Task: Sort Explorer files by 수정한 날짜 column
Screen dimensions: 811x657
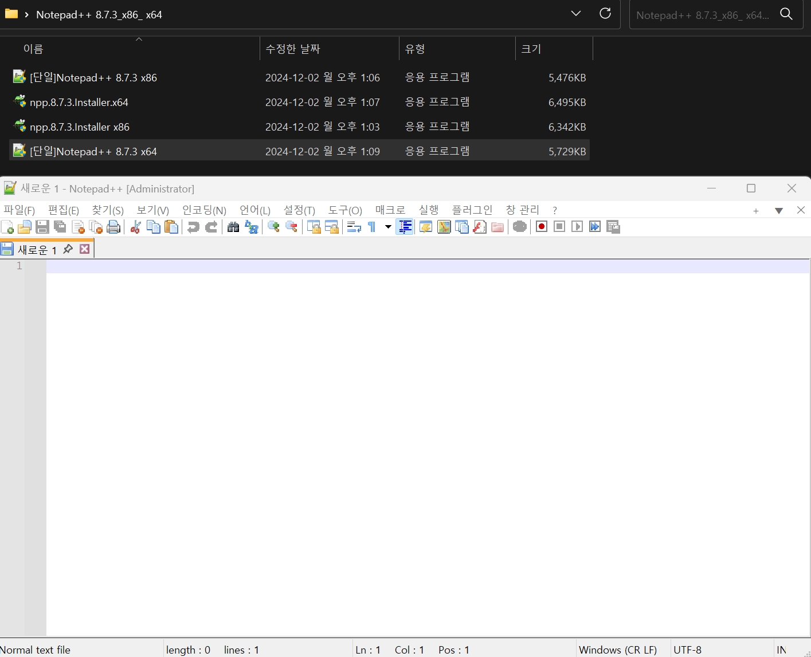Action: point(329,49)
